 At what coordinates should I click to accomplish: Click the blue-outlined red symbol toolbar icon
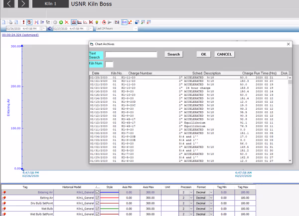click(29, 22)
